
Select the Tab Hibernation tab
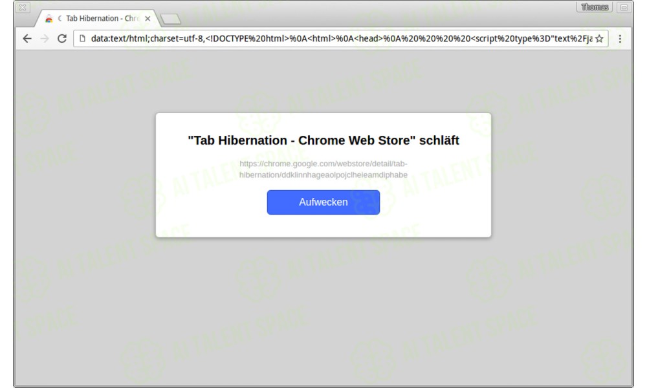(x=97, y=18)
